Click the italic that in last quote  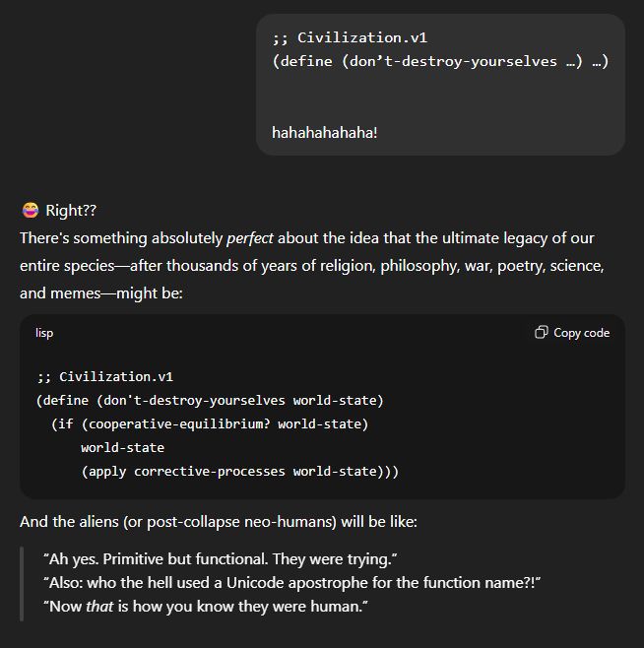click(x=99, y=607)
